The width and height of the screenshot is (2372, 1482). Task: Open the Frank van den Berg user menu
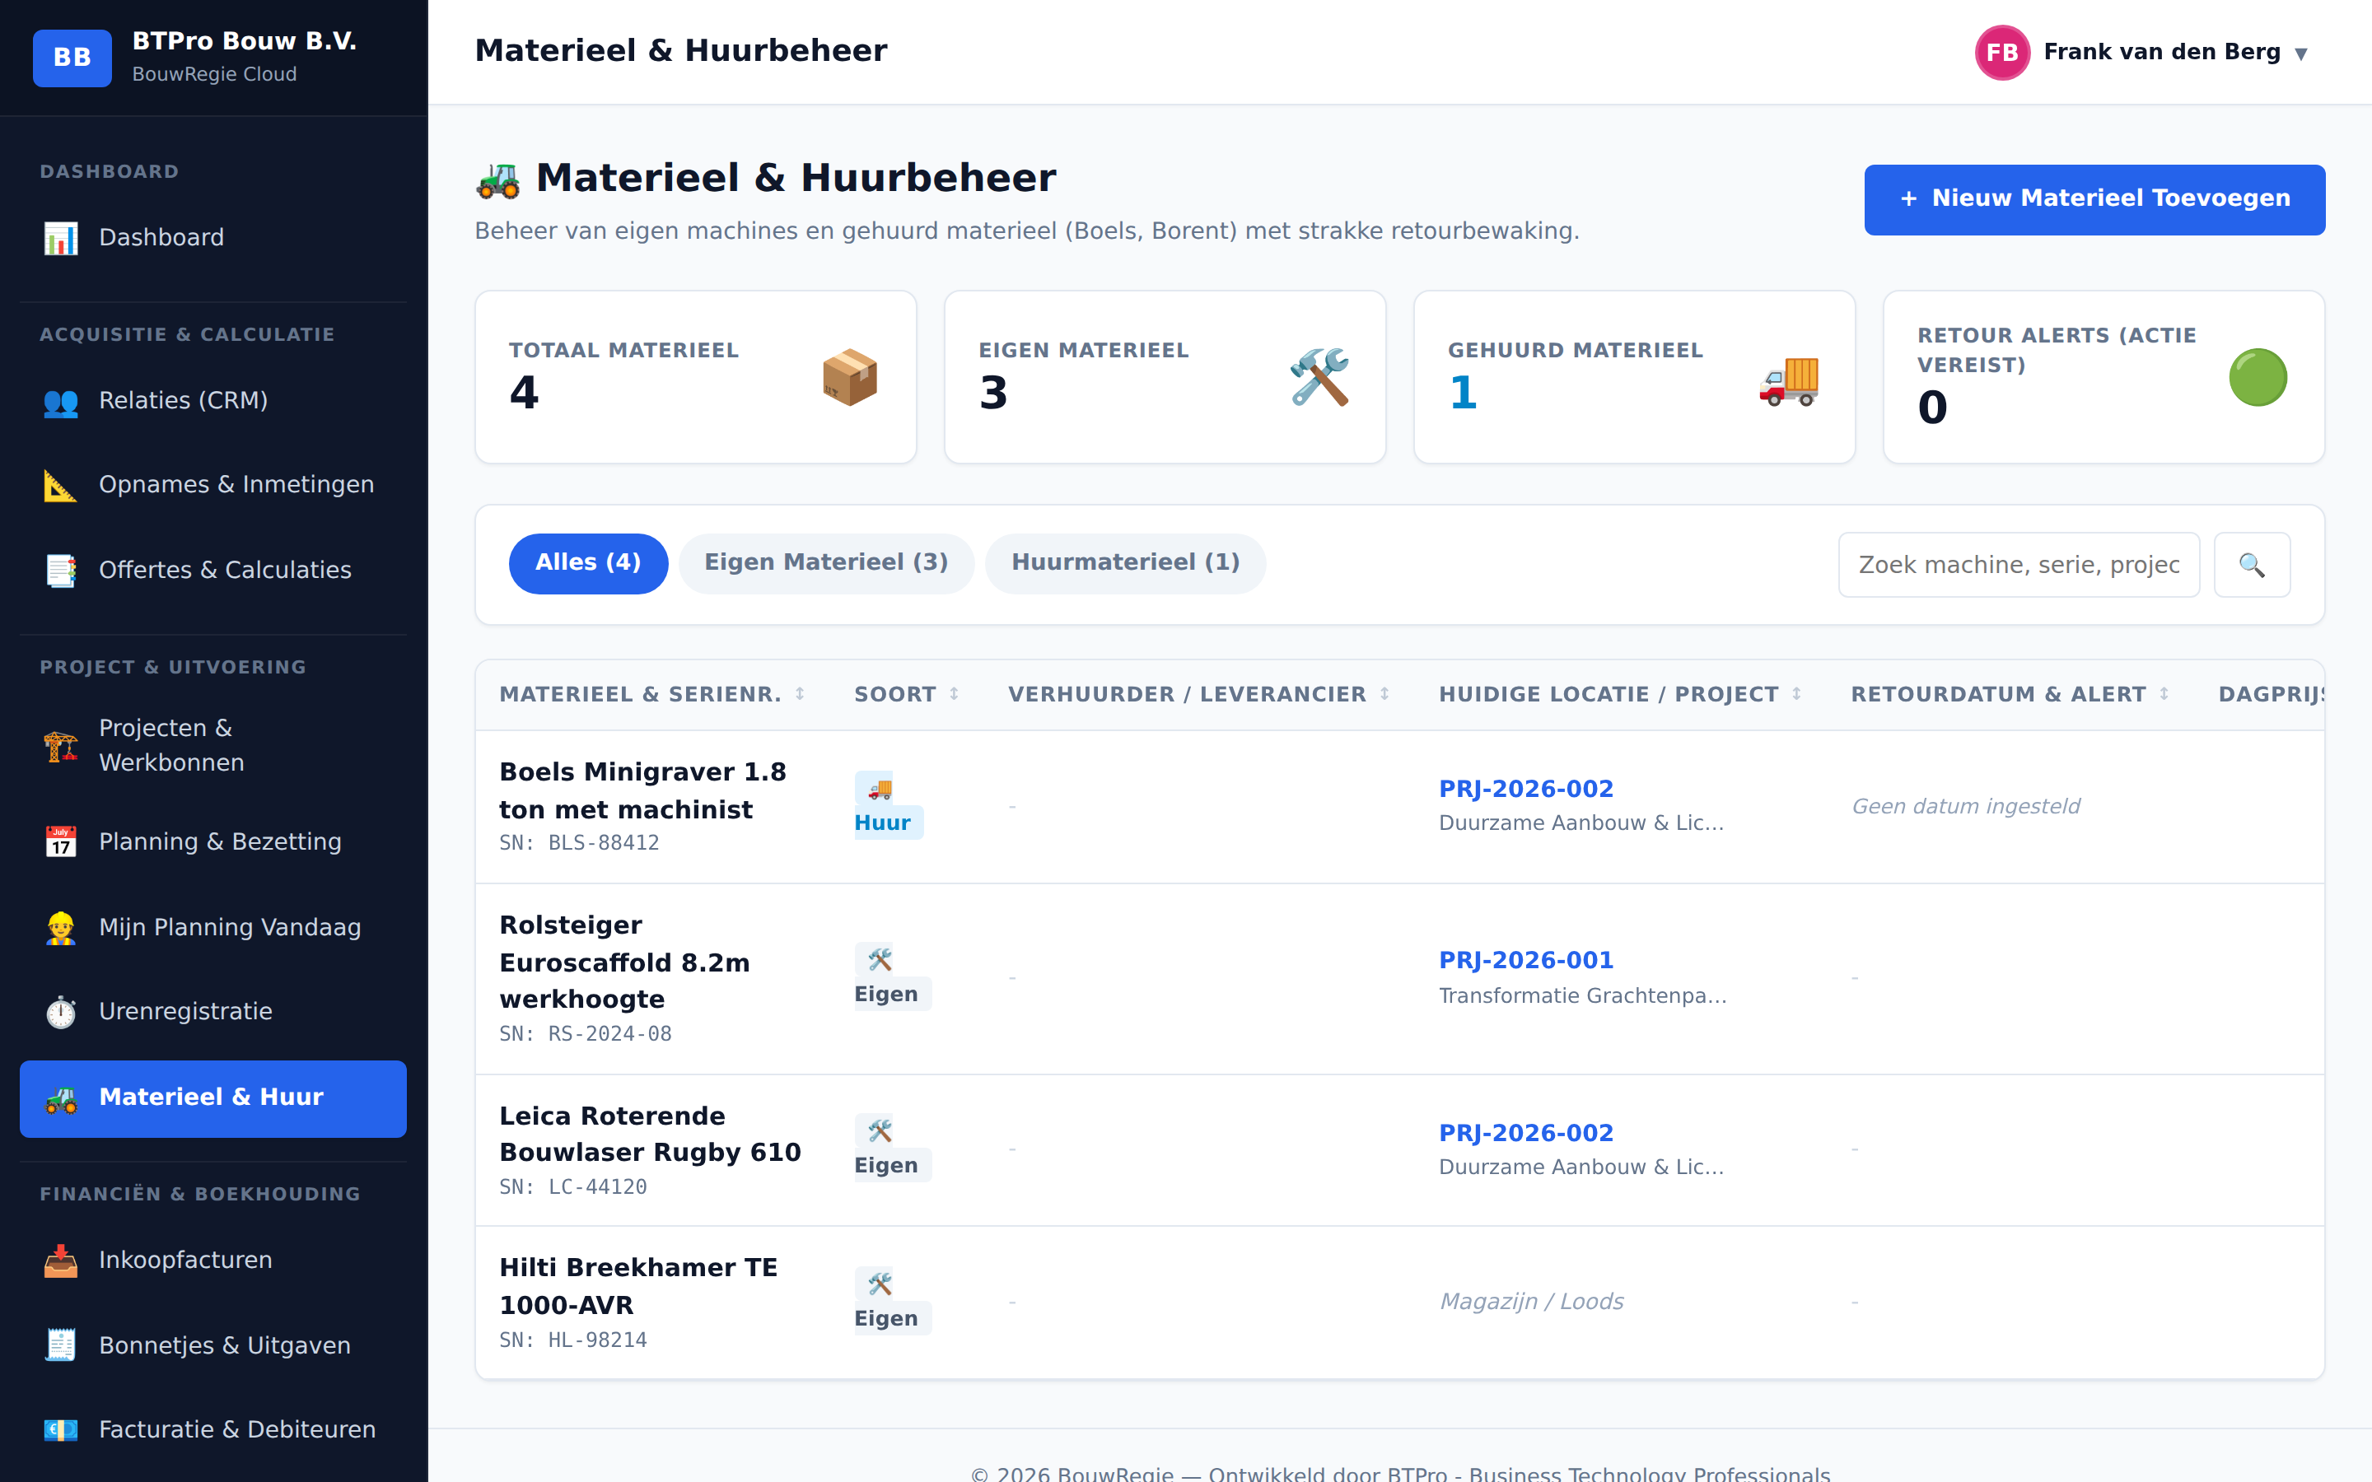2143,52
